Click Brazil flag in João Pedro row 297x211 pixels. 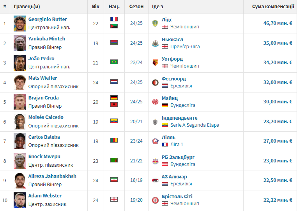click(x=114, y=62)
